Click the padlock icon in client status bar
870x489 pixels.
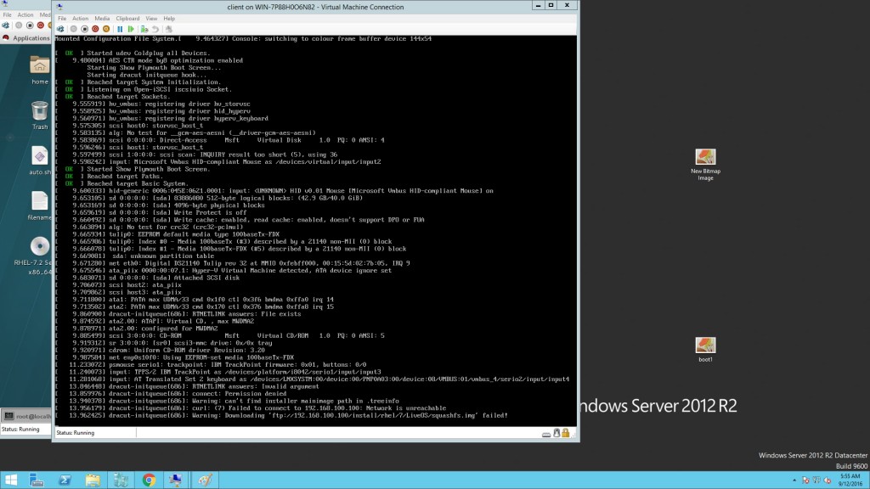(565, 432)
